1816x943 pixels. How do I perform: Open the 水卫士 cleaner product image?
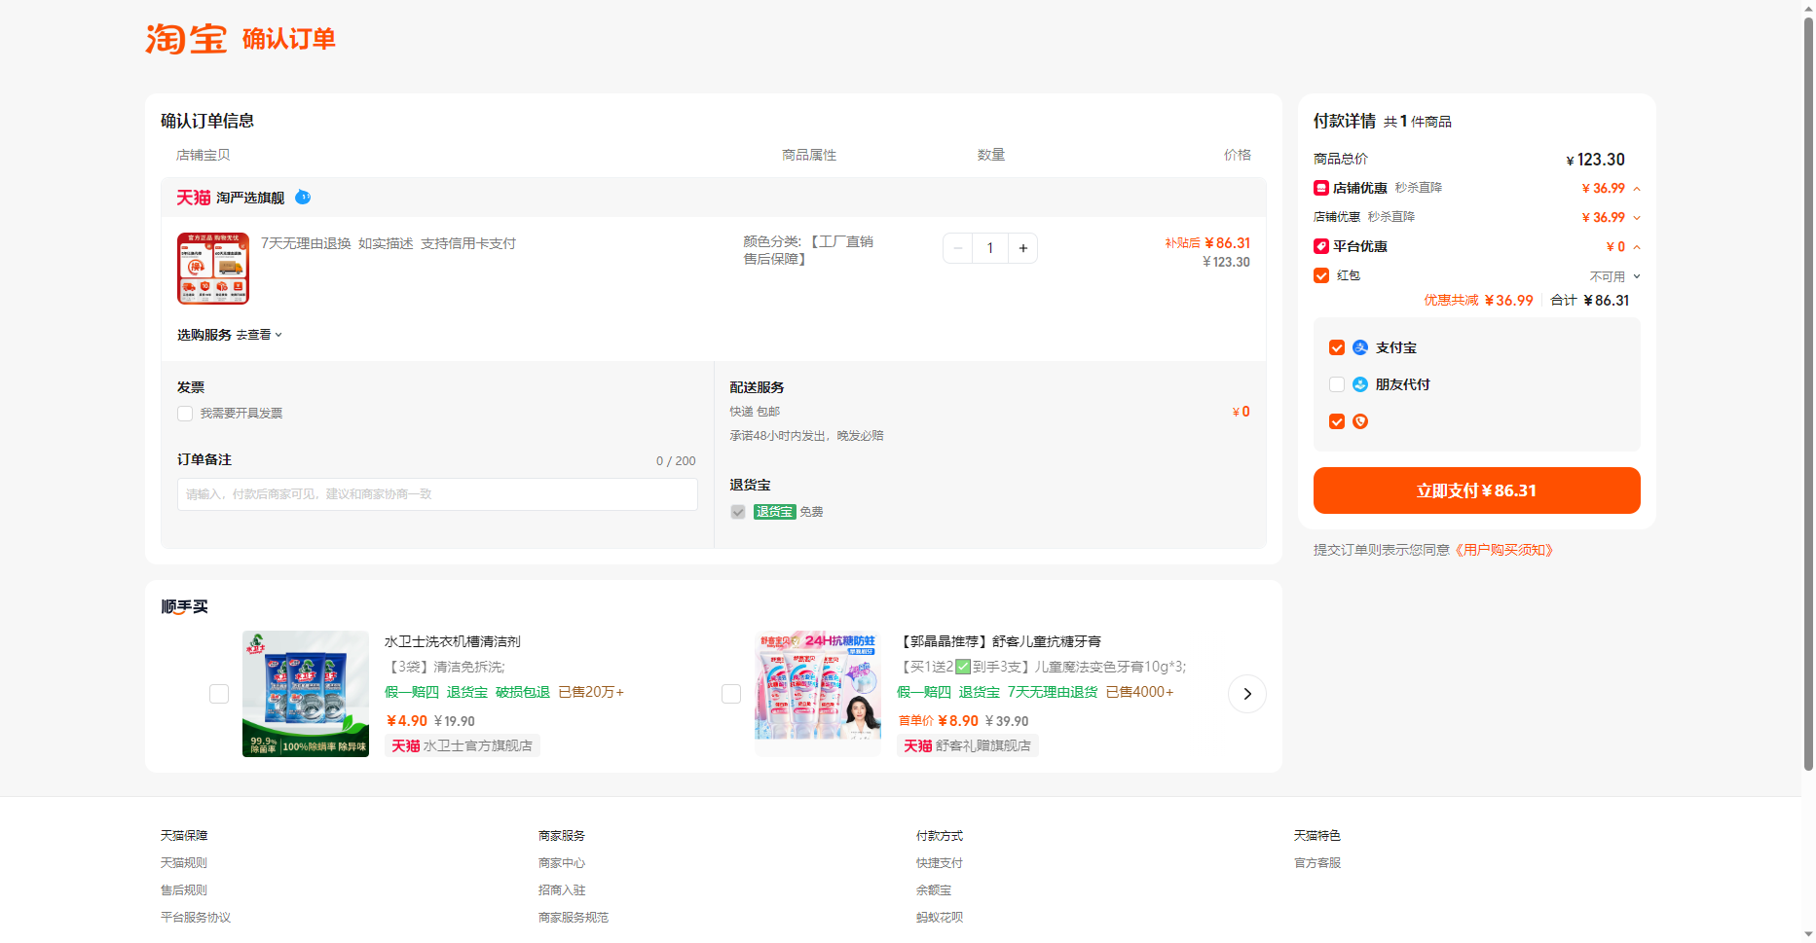pos(306,694)
